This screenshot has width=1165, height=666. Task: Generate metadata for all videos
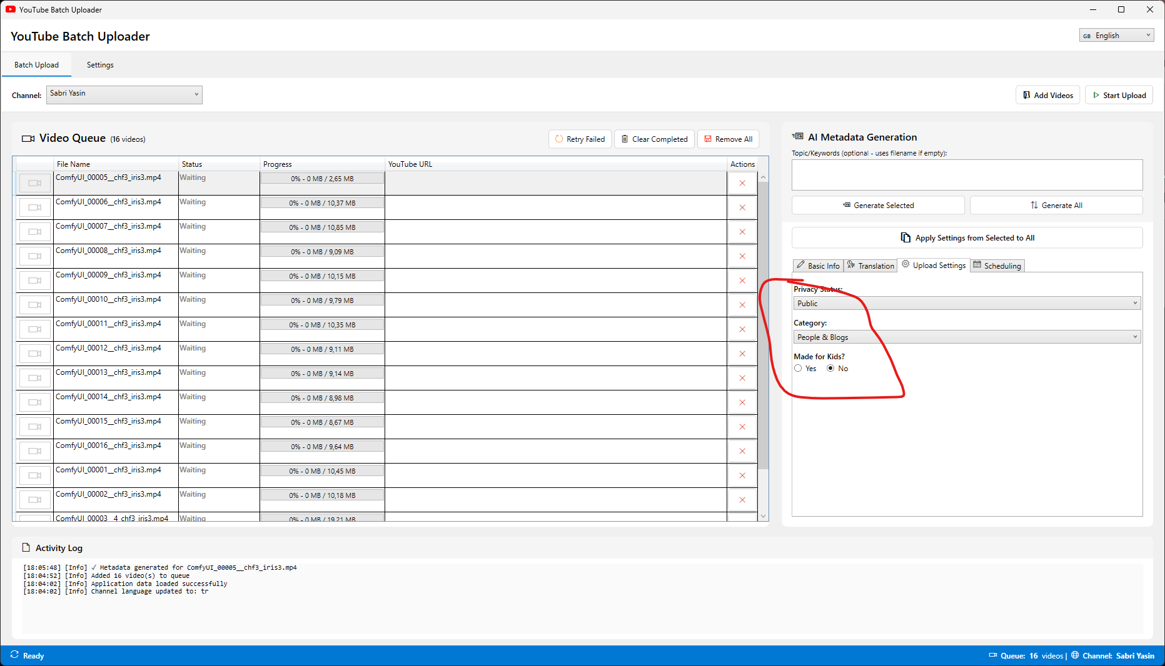click(x=1056, y=206)
